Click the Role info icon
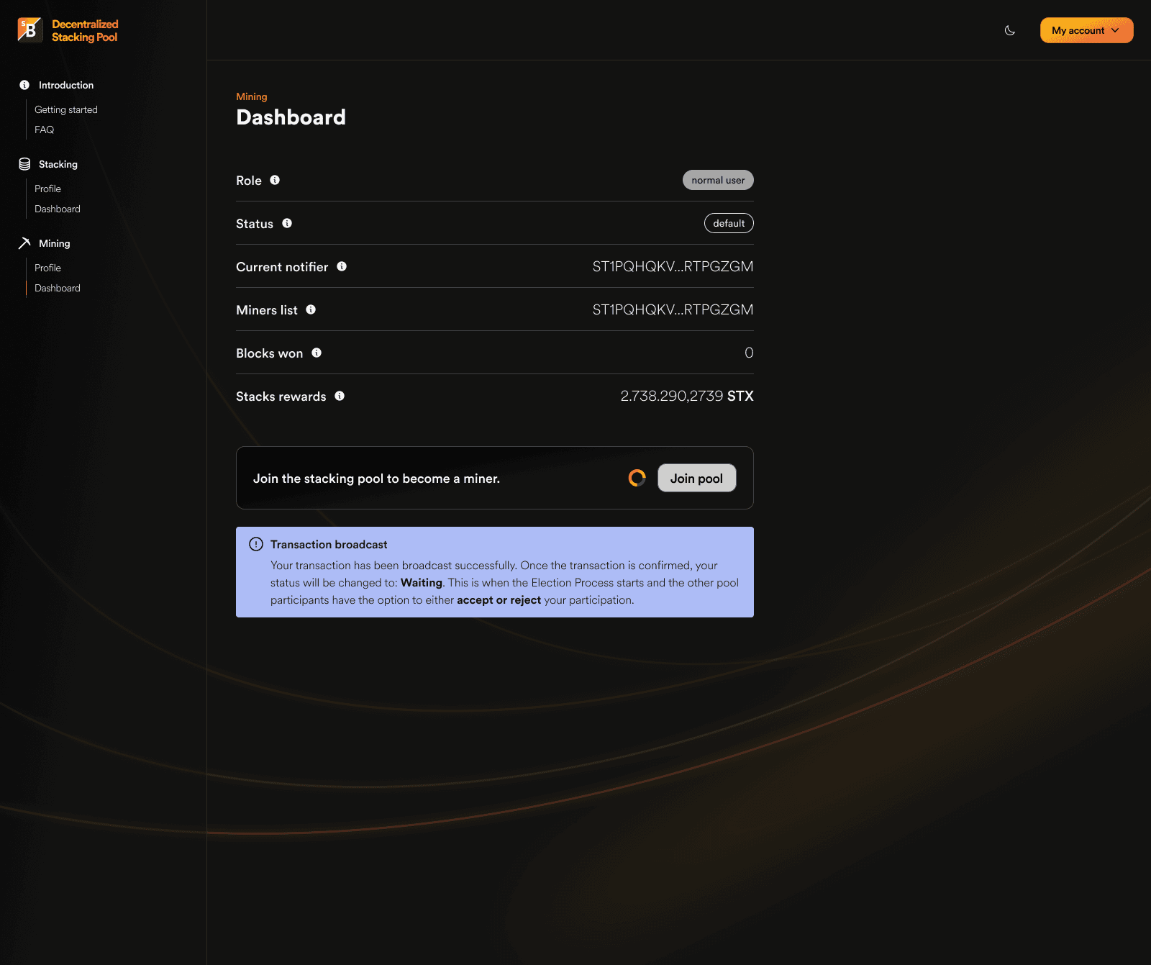This screenshot has height=965, width=1151. (x=276, y=180)
